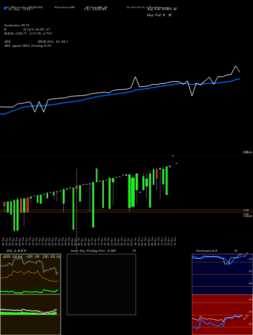The height and width of the screenshot is (335, 253).
Task: Select the (MGR) 53.6, 10, 33.1 values
Action: pos(53,42)
